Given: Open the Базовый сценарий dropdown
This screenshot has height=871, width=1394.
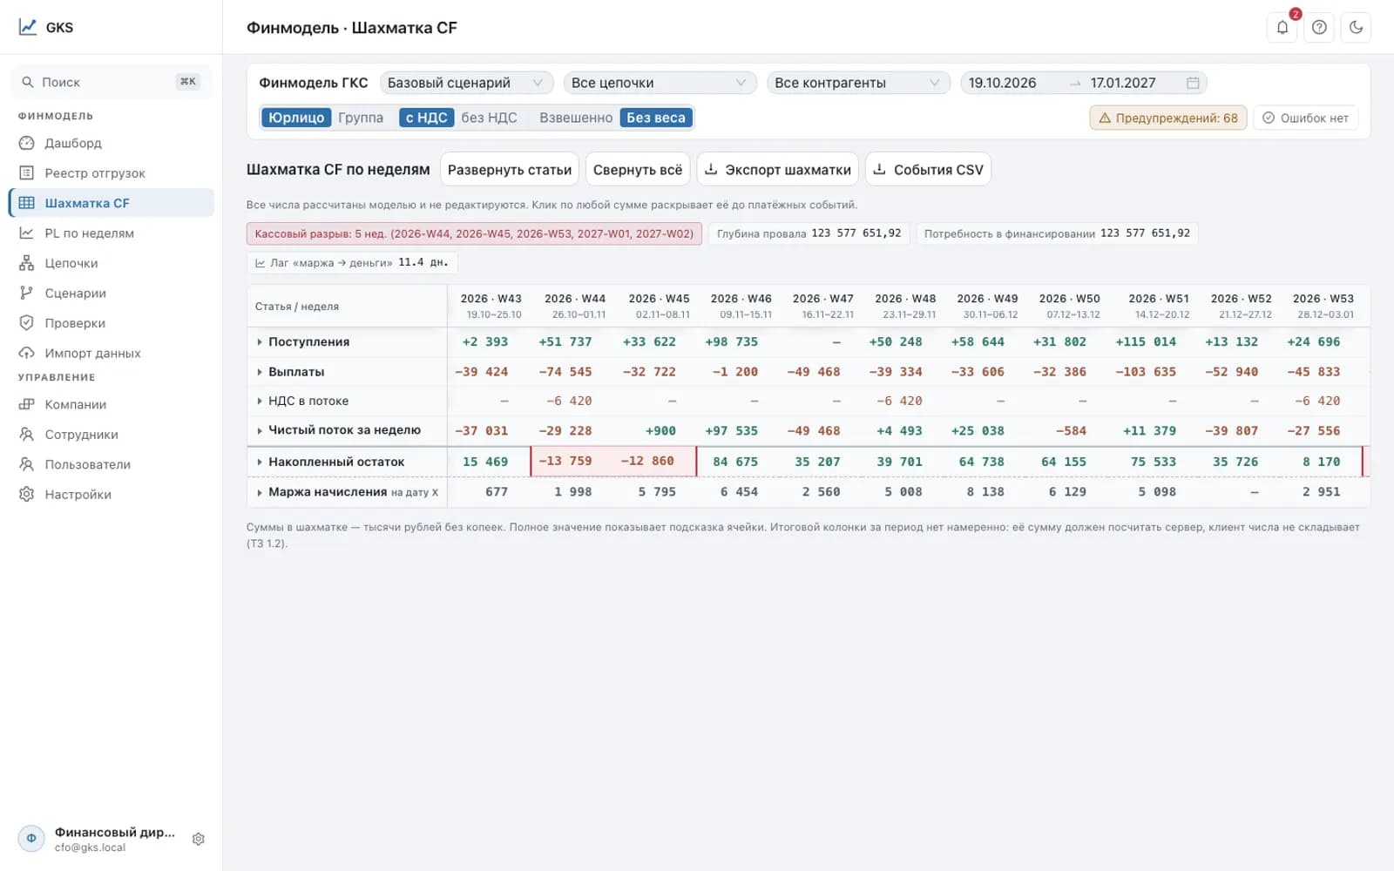Looking at the screenshot, I should (467, 83).
